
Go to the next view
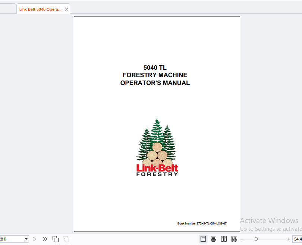pos(66,239)
